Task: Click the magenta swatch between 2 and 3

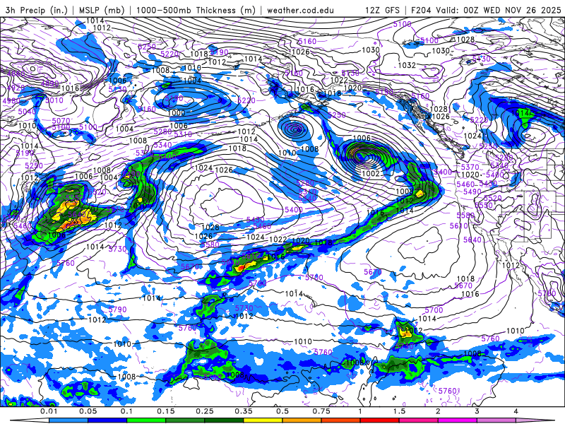Action: pyautogui.click(x=458, y=420)
